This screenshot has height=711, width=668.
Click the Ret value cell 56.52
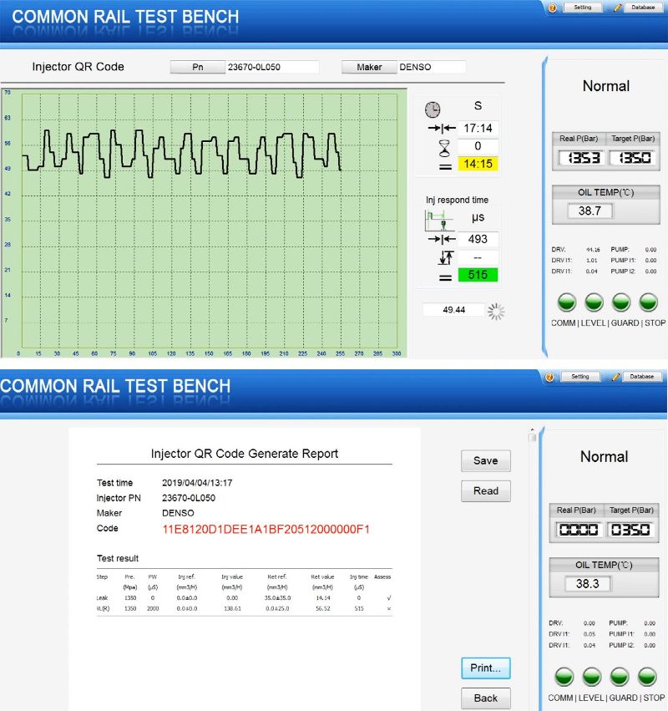click(x=323, y=608)
